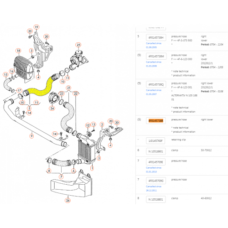Select callout 21 above the dotted hose
The image size is (228, 228).
tap(69, 88)
